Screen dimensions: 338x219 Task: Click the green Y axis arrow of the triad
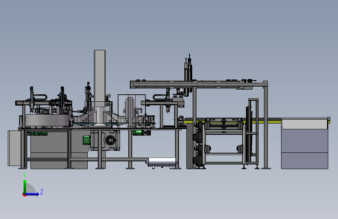(25, 186)
